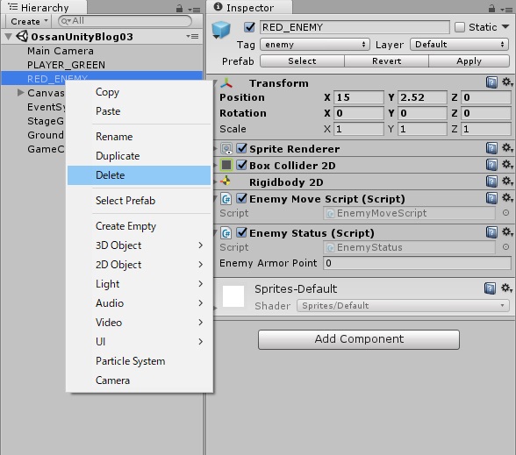Open the Hierarchy Create dropdown
This screenshot has height=455, width=516.
pyautogui.click(x=29, y=21)
